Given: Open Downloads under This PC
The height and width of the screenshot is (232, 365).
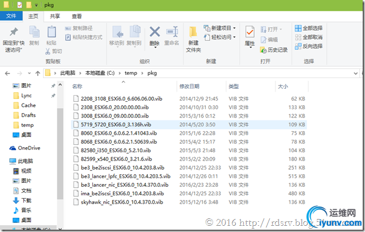Looking at the screenshot, I should (22, 201).
